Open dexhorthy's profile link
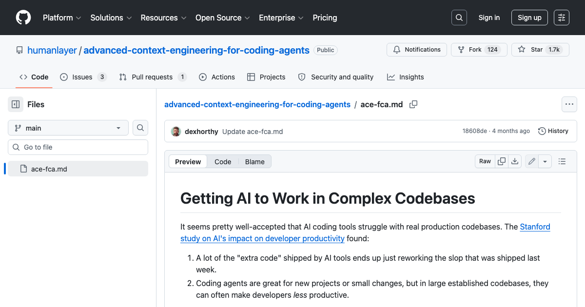This screenshot has height=307, width=585. click(201, 131)
